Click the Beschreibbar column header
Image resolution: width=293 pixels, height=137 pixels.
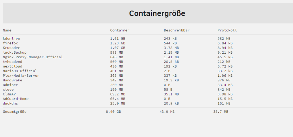(177, 30)
